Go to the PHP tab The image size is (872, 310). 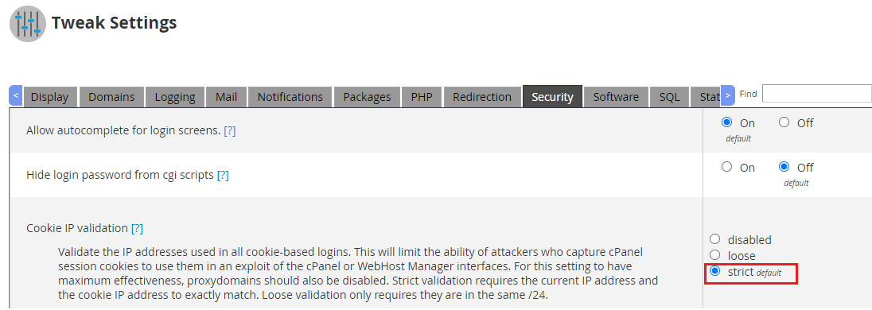click(x=422, y=97)
